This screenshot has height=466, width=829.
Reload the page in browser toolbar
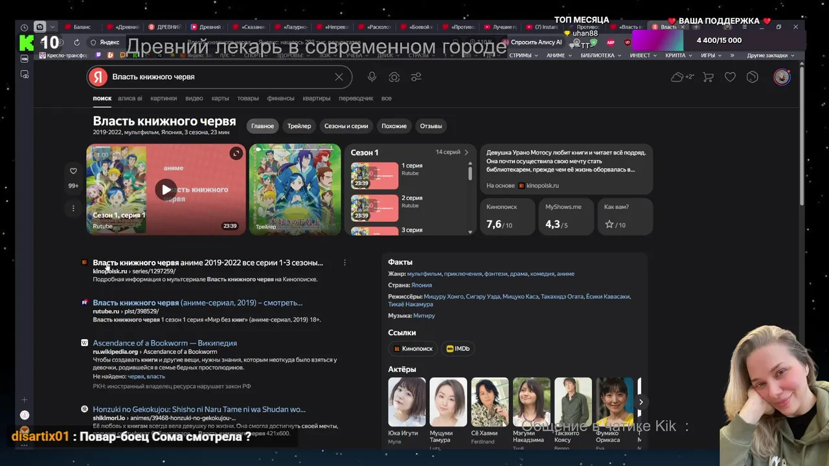[x=76, y=42]
